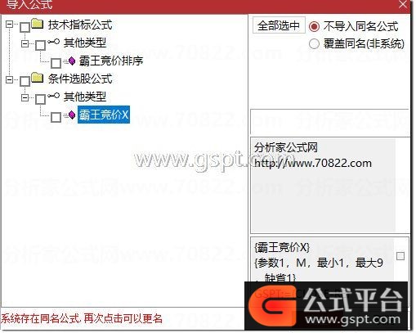Click the empty text field above description
Viewport: 416px width, 333px height.
click(329, 123)
